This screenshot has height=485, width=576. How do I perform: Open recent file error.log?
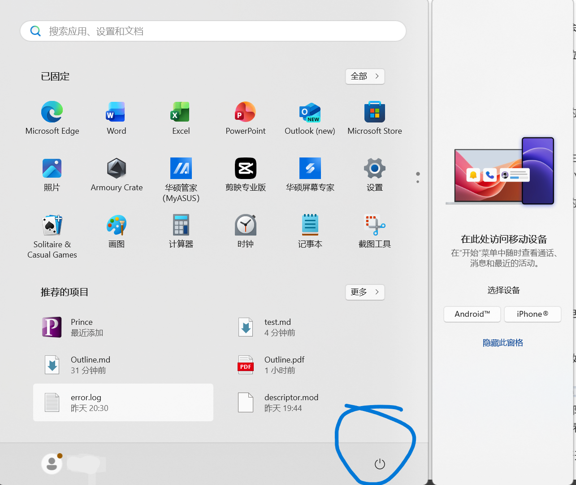click(123, 402)
